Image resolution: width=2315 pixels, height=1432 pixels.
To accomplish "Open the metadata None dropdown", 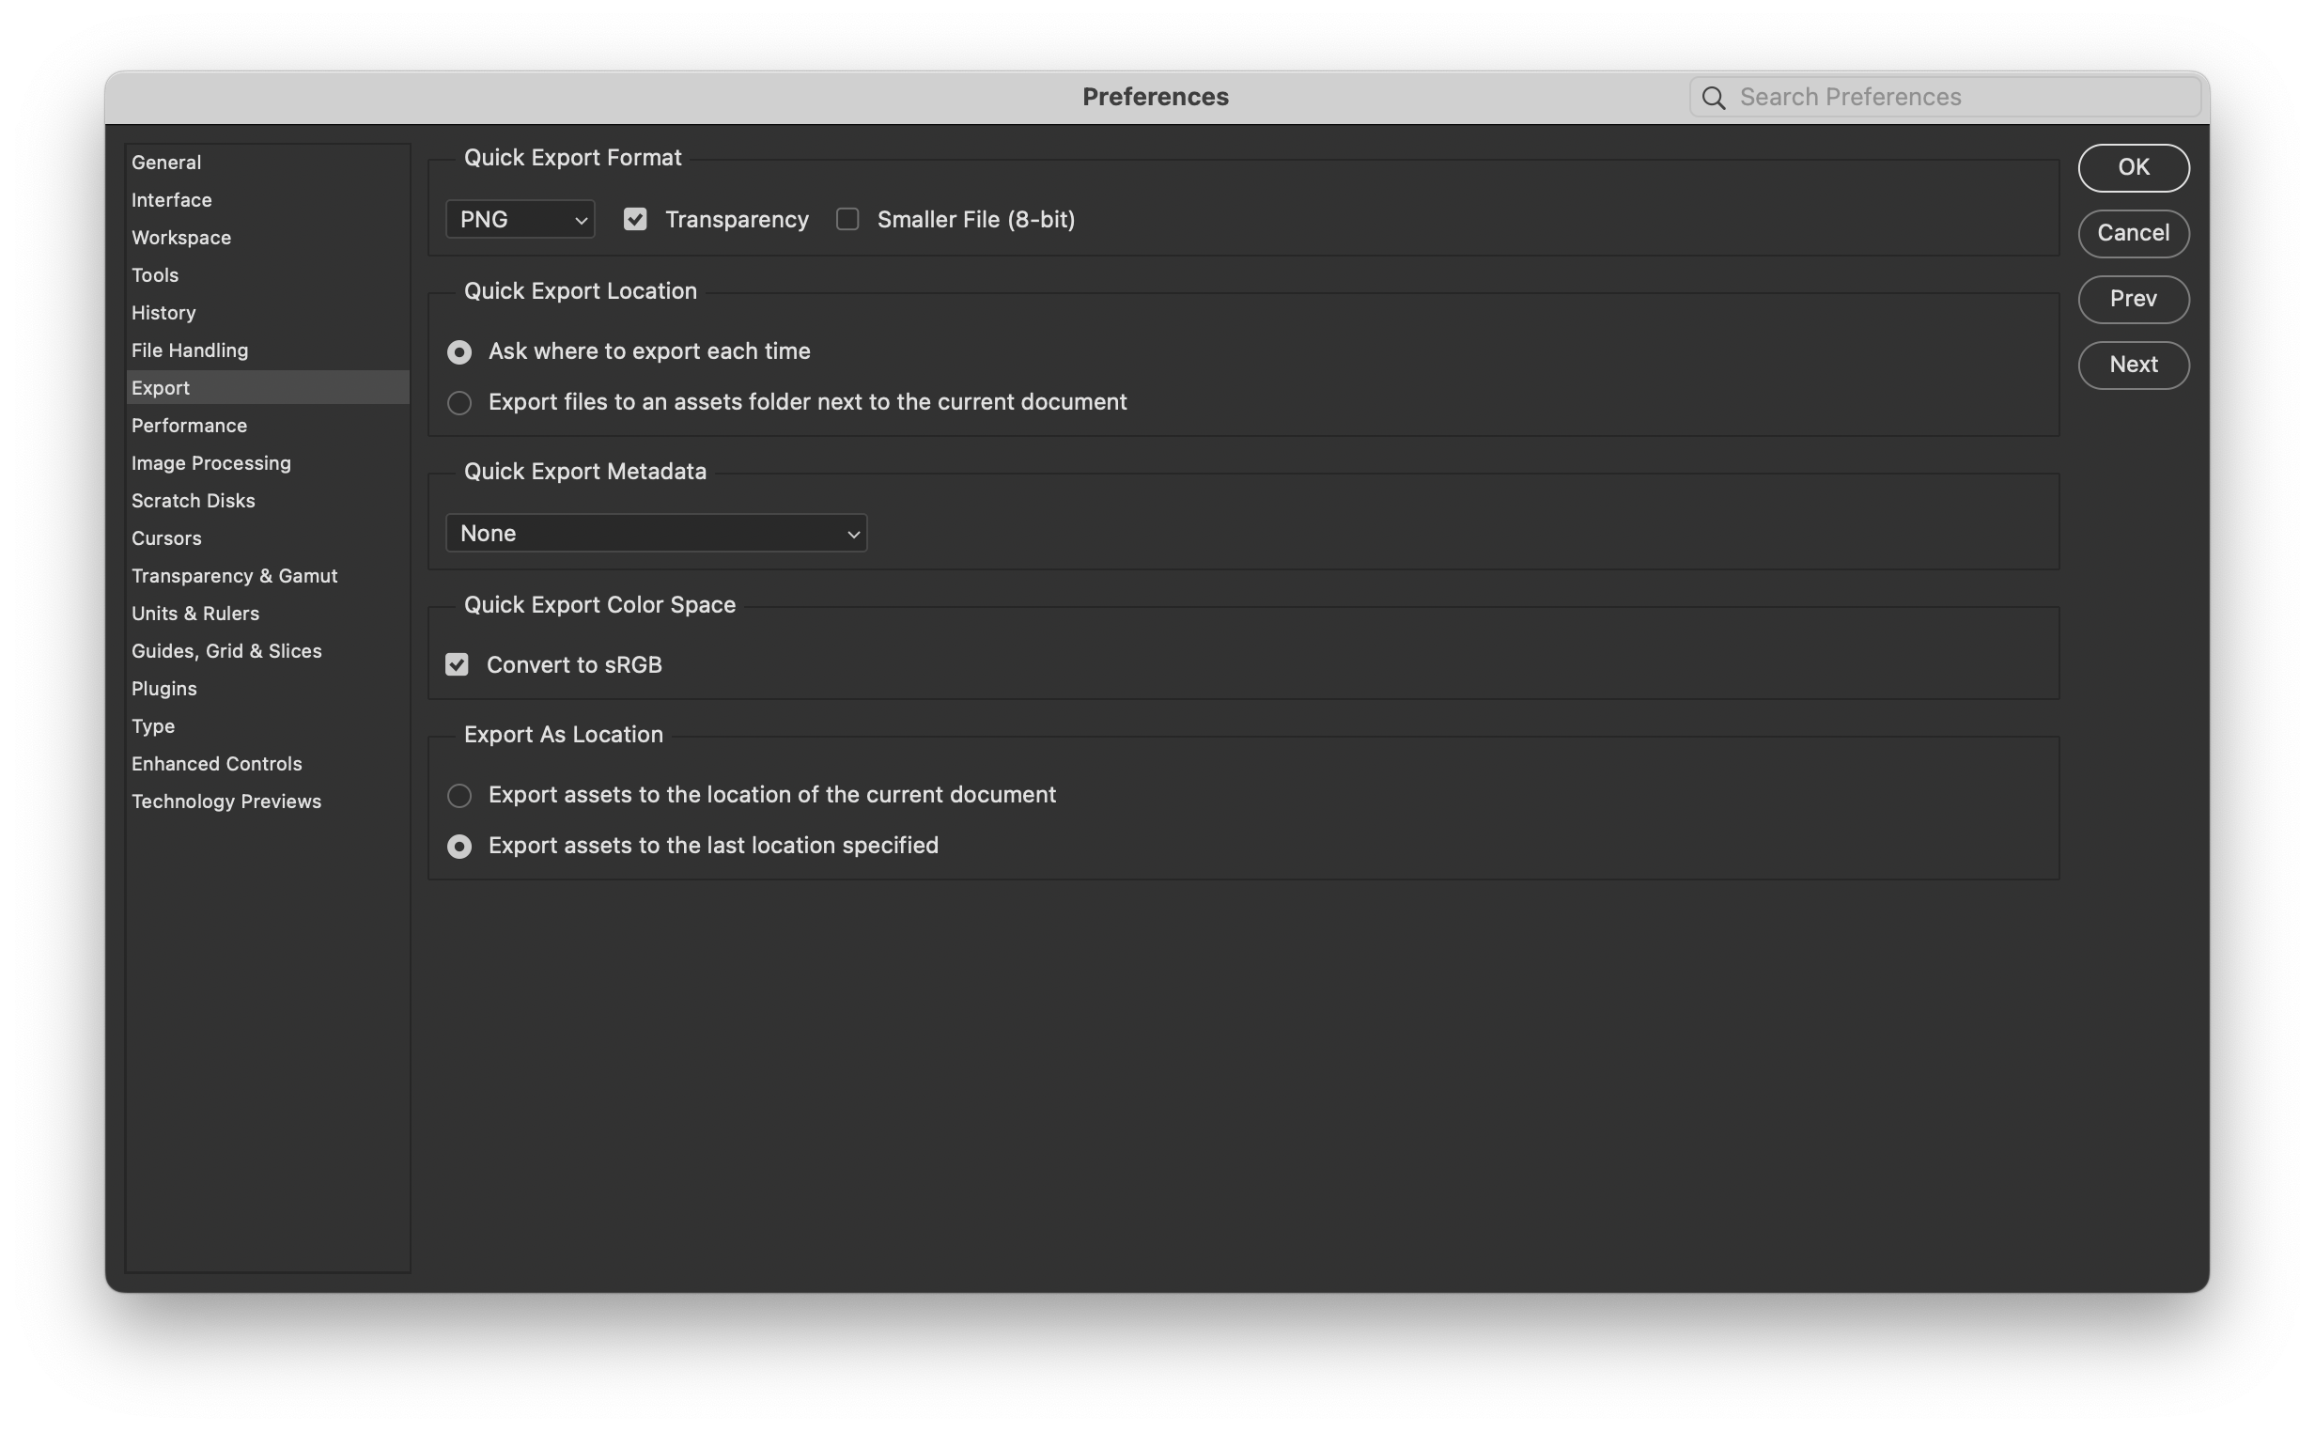I will pyautogui.click(x=656, y=533).
